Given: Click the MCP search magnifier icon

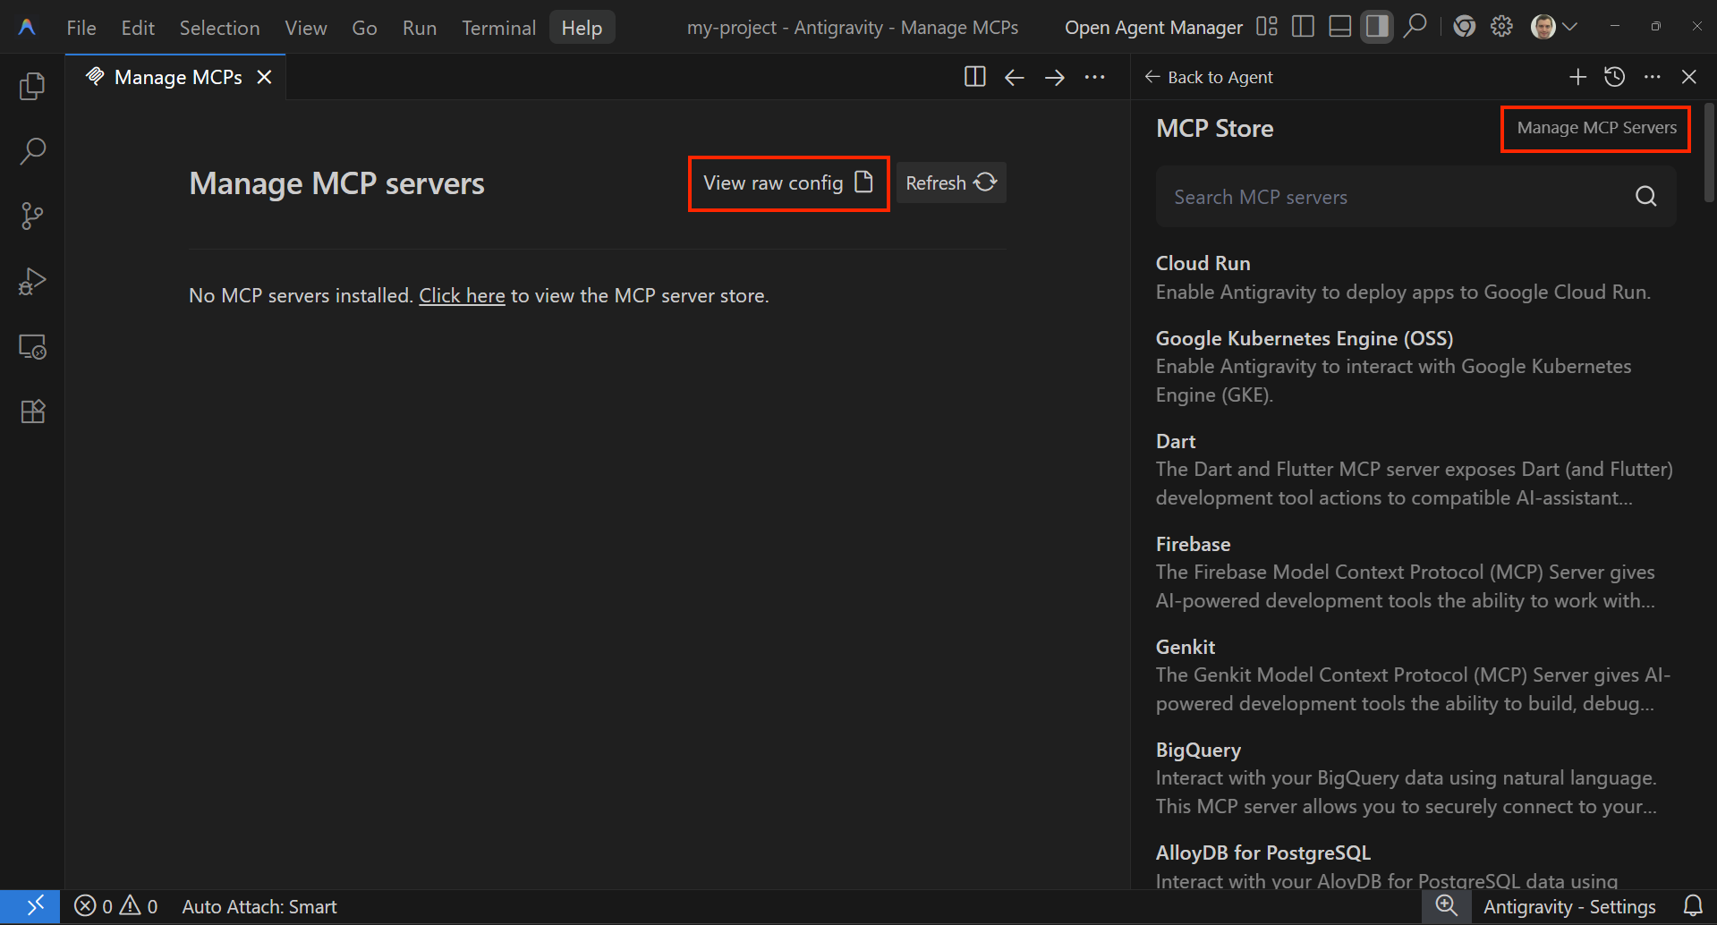Looking at the screenshot, I should click(x=1645, y=196).
